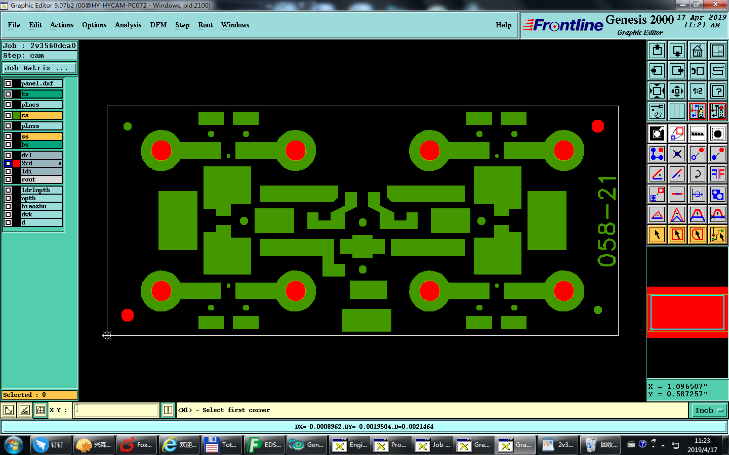Click the rotate arc arrow icon
The image size is (729, 455).
coord(698,174)
